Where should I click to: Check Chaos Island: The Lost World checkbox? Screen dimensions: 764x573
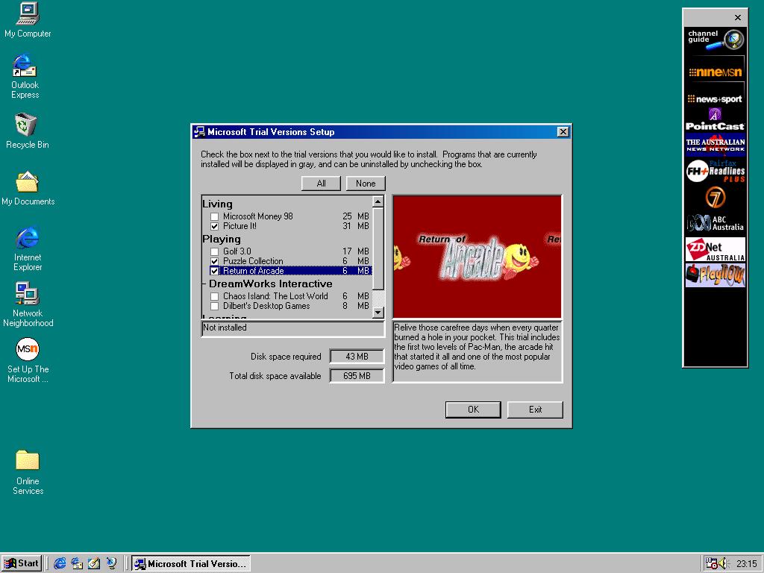(214, 296)
